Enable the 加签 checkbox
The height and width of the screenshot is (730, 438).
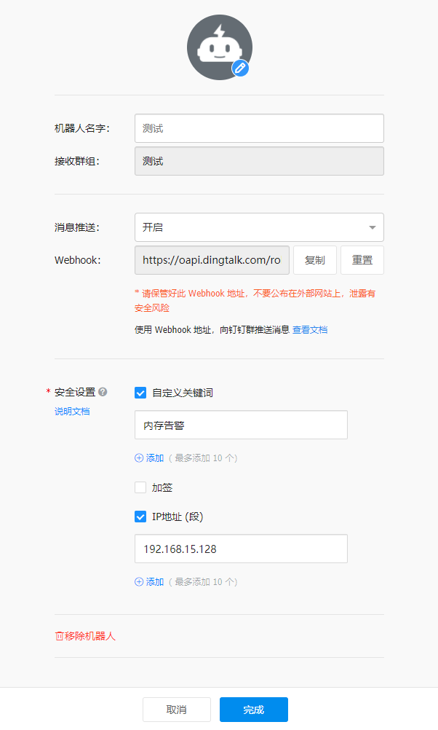139,487
